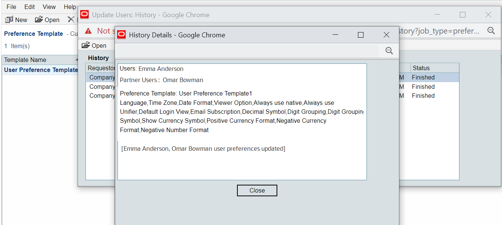Viewport: 502px width, 225px height.
Task: Click the Template Name column header
Action: [x=40, y=60]
